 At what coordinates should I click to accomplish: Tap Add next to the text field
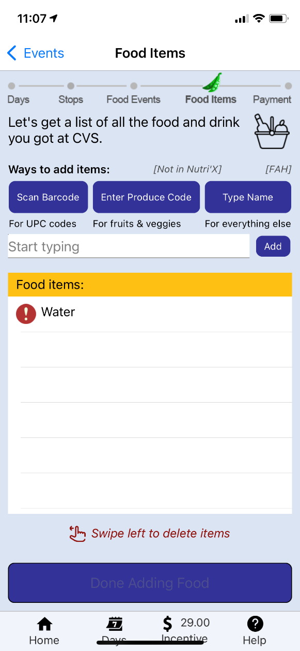pos(273,246)
